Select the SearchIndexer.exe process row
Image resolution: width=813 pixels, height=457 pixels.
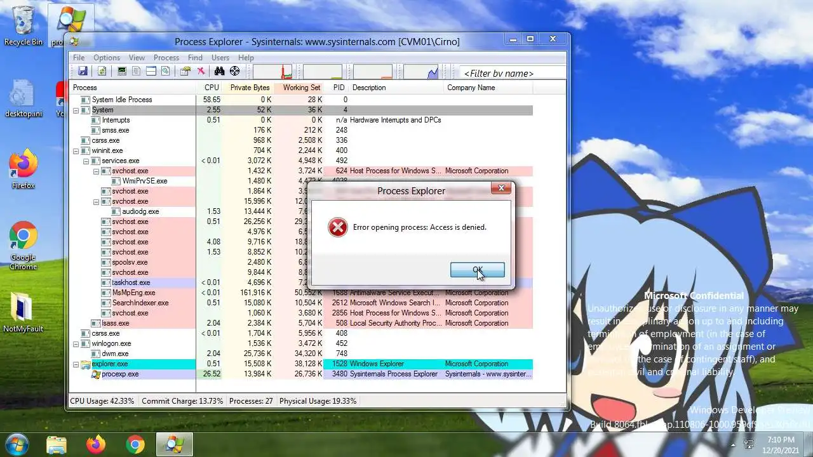click(x=302, y=303)
